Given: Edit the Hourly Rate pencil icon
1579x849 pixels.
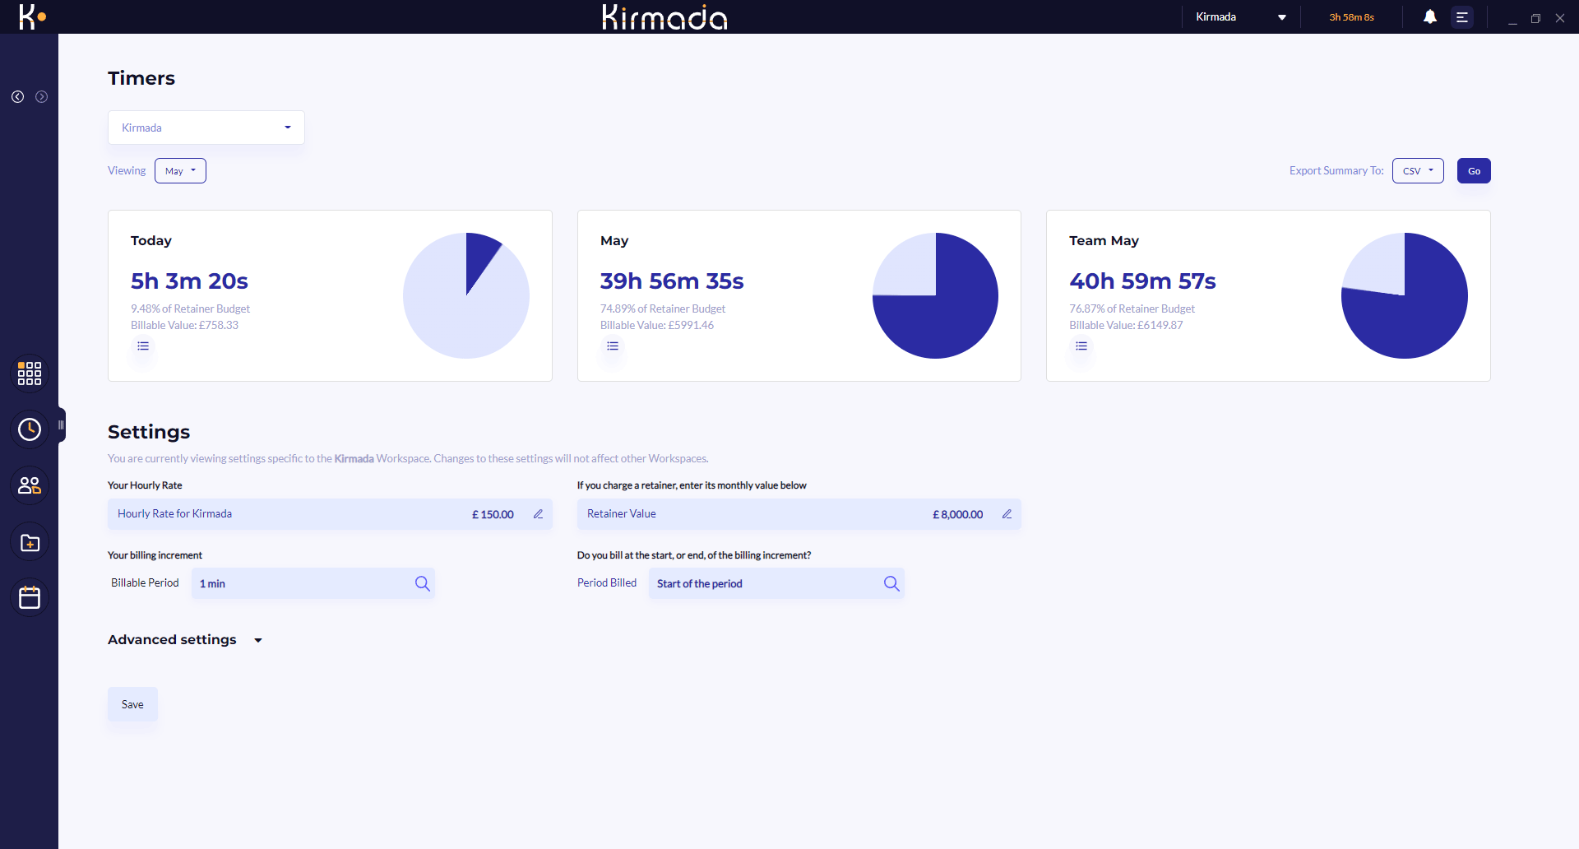Looking at the screenshot, I should click(539, 514).
